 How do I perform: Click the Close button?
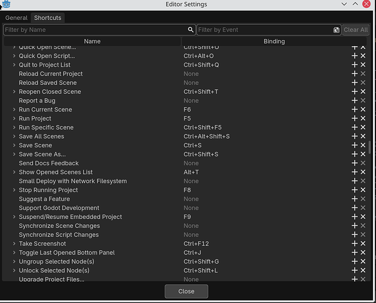point(186,291)
